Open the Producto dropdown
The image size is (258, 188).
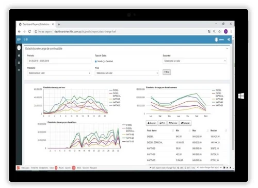coord(59,73)
